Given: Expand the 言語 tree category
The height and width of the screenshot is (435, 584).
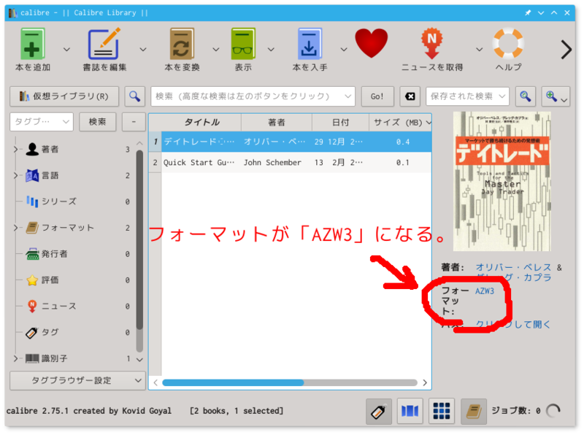Looking at the screenshot, I should click(x=15, y=175).
